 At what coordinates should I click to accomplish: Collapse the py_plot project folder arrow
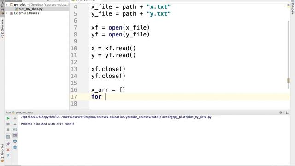point(6,4)
